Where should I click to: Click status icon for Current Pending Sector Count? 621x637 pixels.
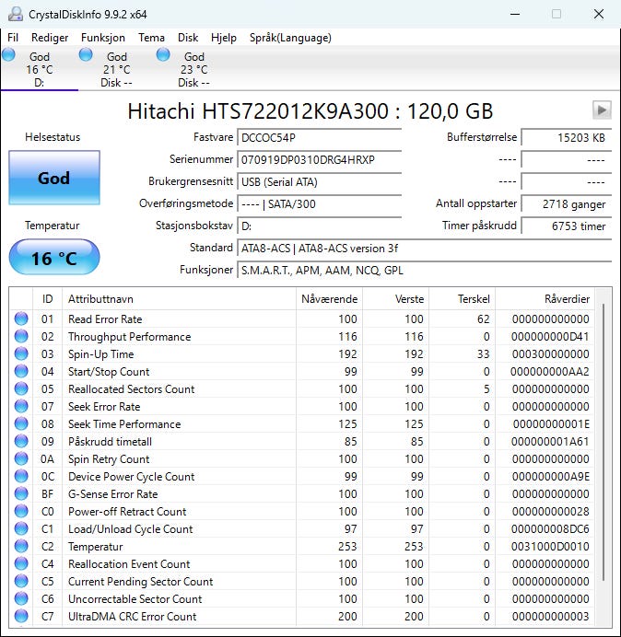21,581
